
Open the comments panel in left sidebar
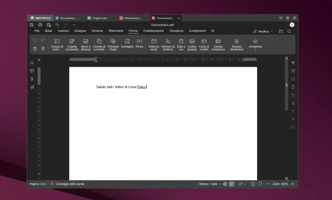[x=32, y=71]
